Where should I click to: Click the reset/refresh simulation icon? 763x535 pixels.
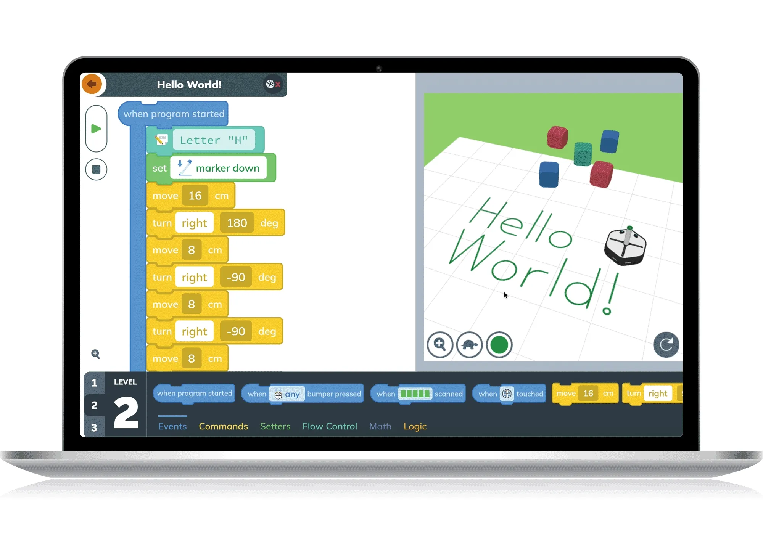[x=667, y=344]
